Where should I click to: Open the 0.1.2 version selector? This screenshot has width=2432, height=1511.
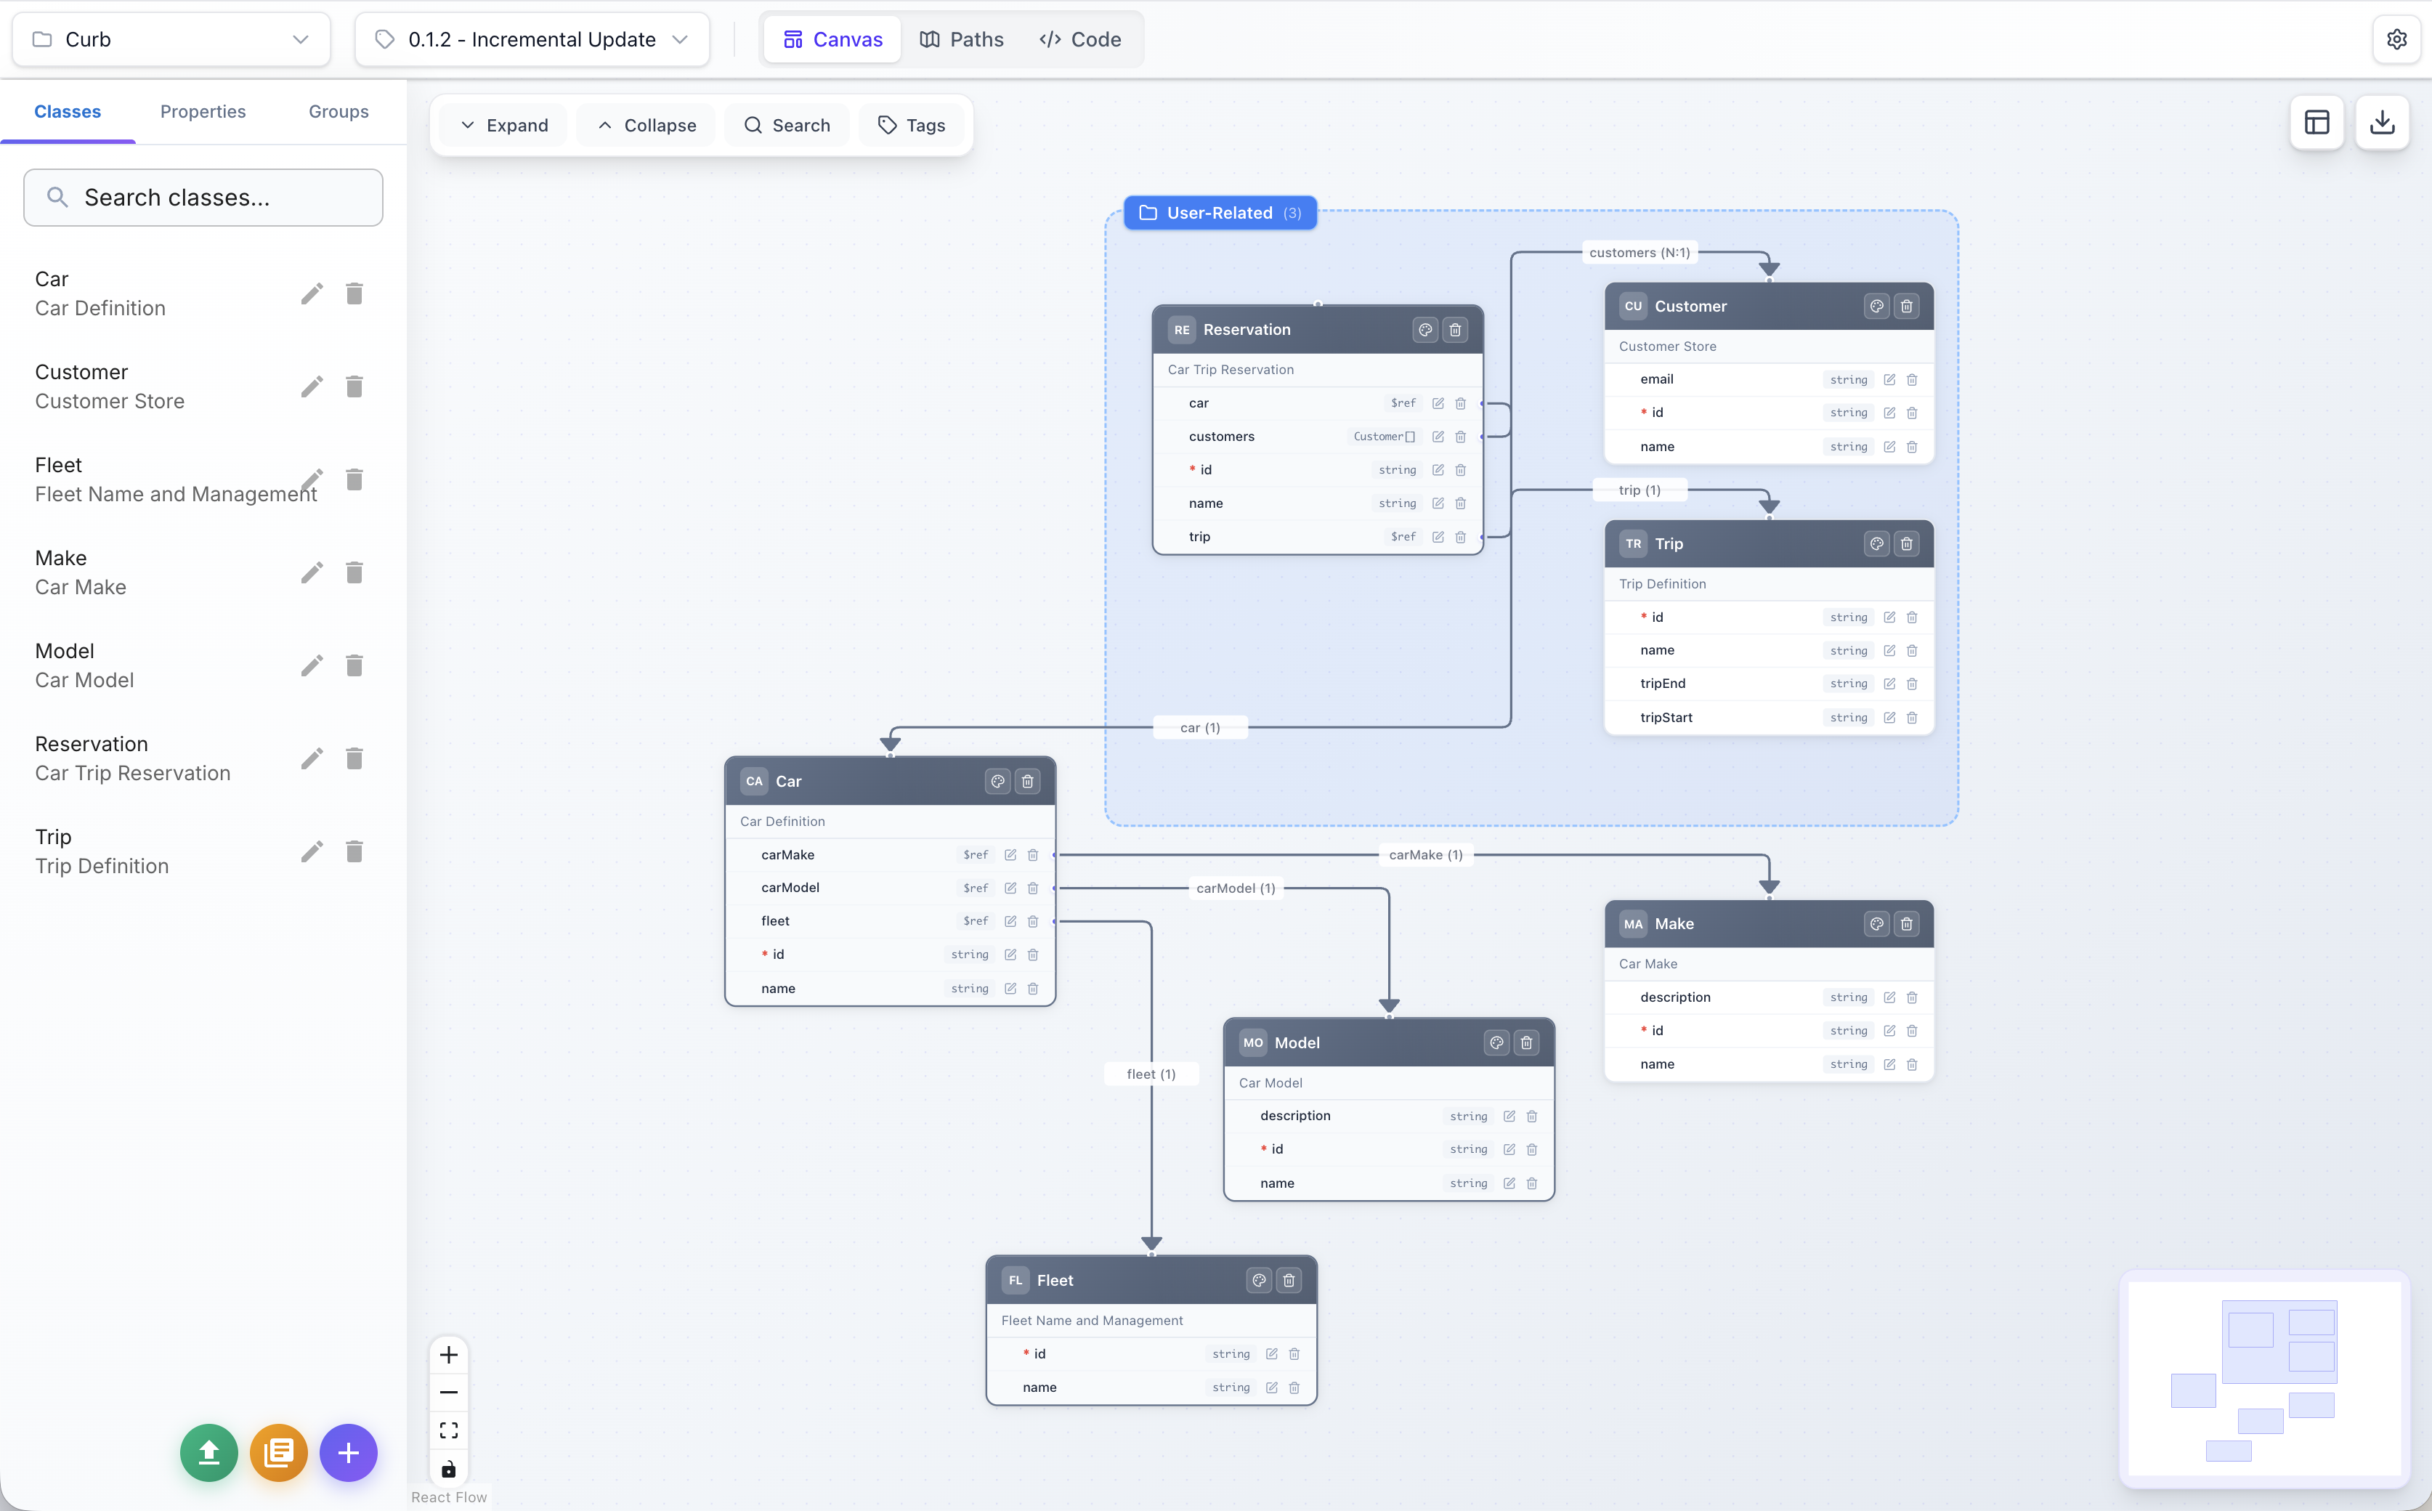(530, 39)
